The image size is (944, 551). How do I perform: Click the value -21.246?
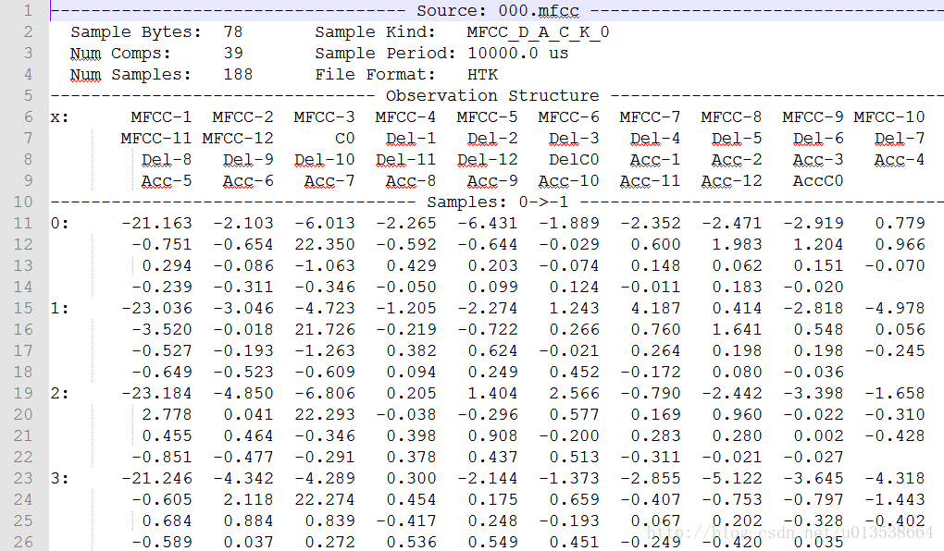(x=156, y=479)
